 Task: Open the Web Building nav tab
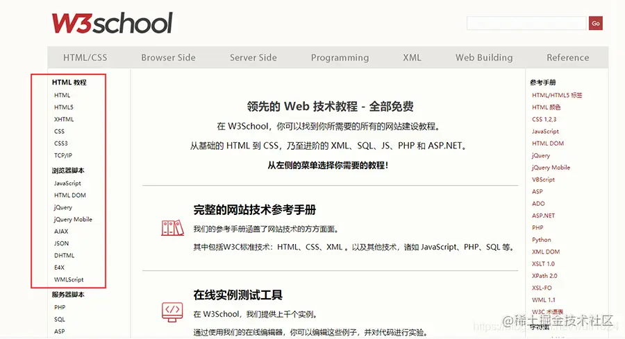tap(484, 58)
